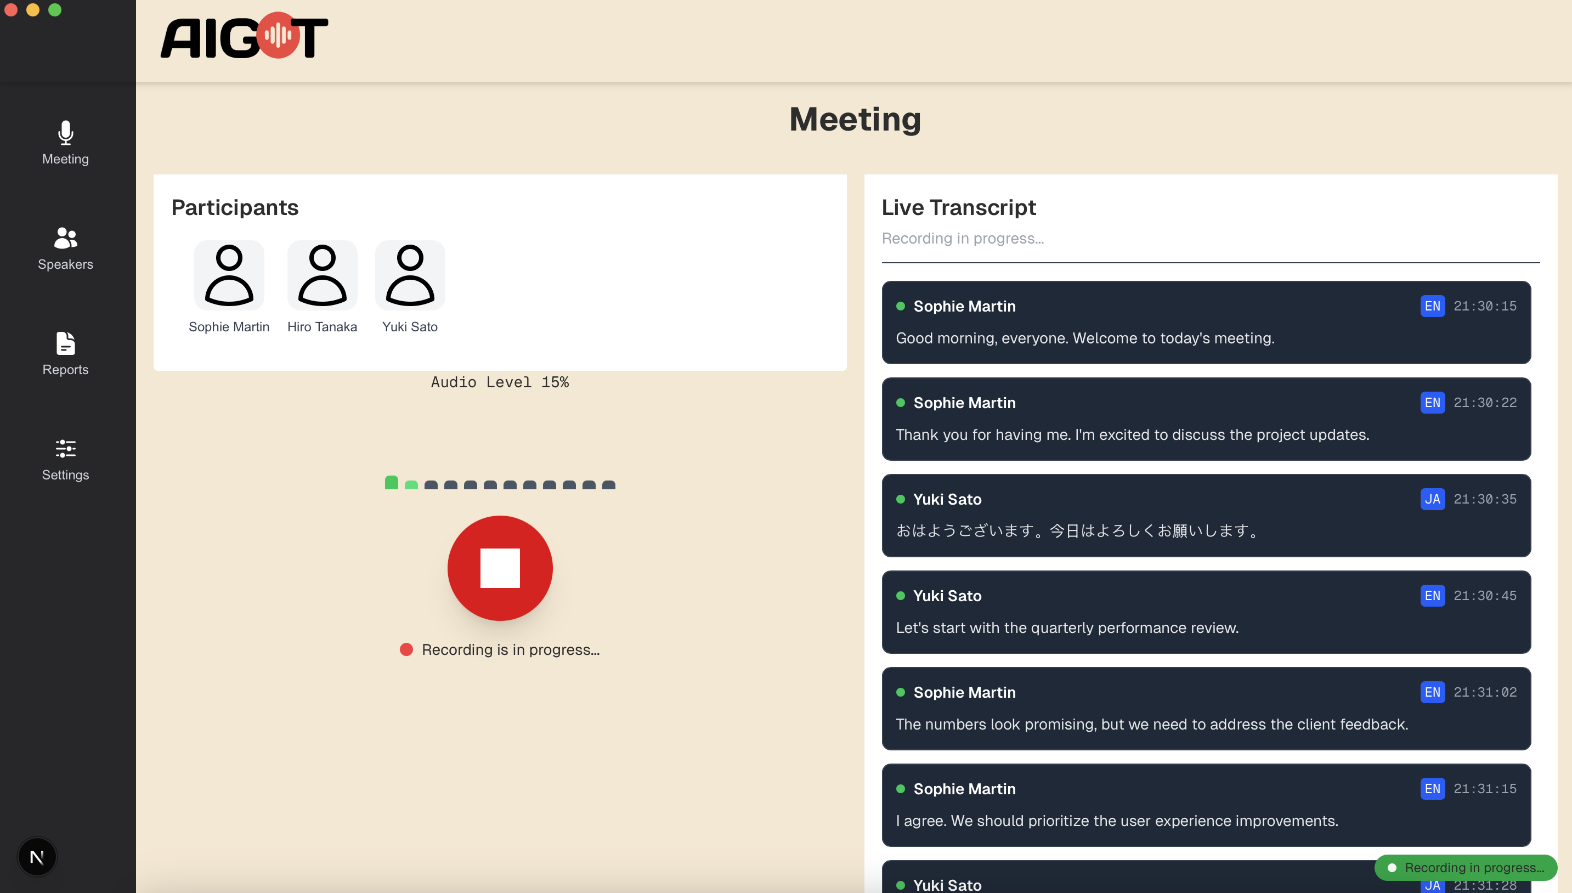This screenshot has height=893, width=1572.
Task: Click the round N badge in sidebar
Action: tap(37, 856)
